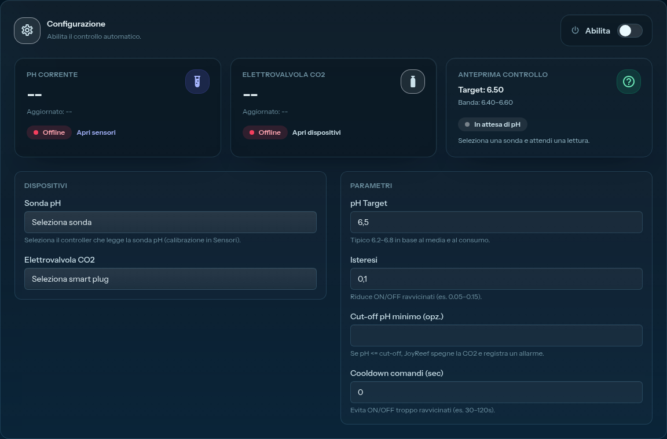Click the Cooldown comandi input field
The image size is (667, 439).
pos(496,392)
